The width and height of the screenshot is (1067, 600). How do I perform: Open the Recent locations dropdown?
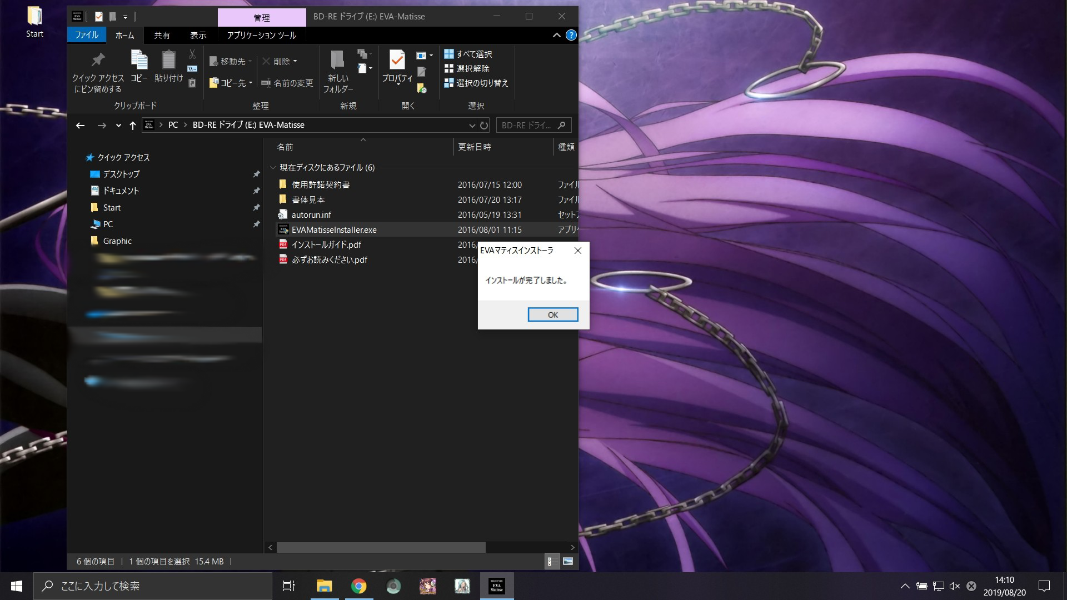click(118, 126)
